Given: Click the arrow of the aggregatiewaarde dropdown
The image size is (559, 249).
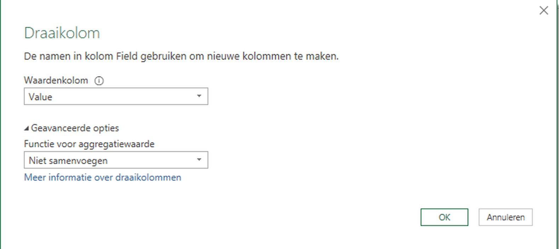Looking at the screenshot, I should click(199, 160).
